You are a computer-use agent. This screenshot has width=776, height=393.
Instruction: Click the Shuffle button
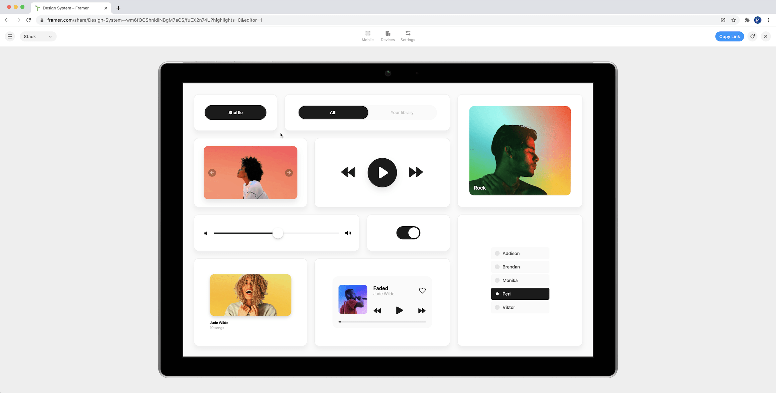click(235, 113)
